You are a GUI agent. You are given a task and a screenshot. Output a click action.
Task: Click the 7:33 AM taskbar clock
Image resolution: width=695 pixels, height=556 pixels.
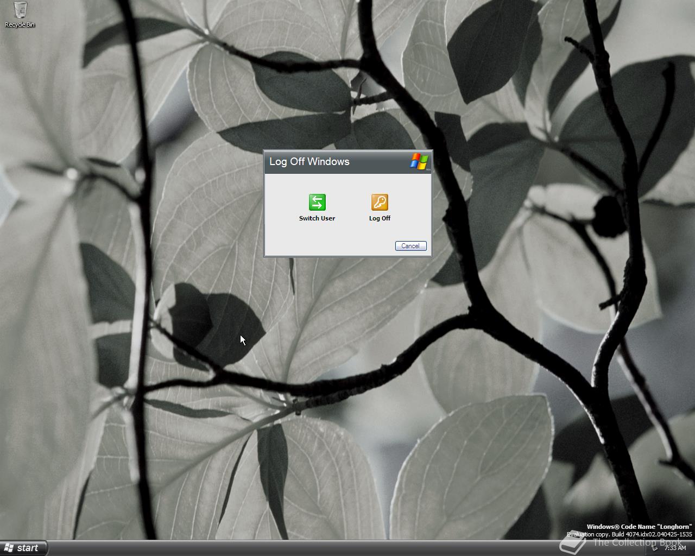pyautogui.click(x=675, y=548)
